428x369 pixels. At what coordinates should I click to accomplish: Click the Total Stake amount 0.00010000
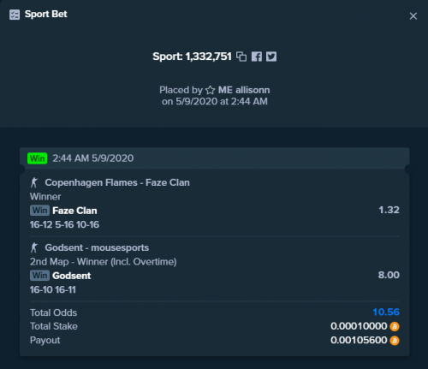coord(359,326)
